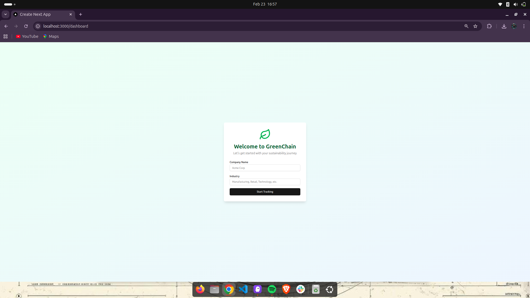This screenshot has width=530, height=298.
Task: Open a new tab with plus button
Action: [x=81, y=14]
